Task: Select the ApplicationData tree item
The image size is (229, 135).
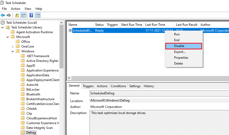Action: (38, 75)
